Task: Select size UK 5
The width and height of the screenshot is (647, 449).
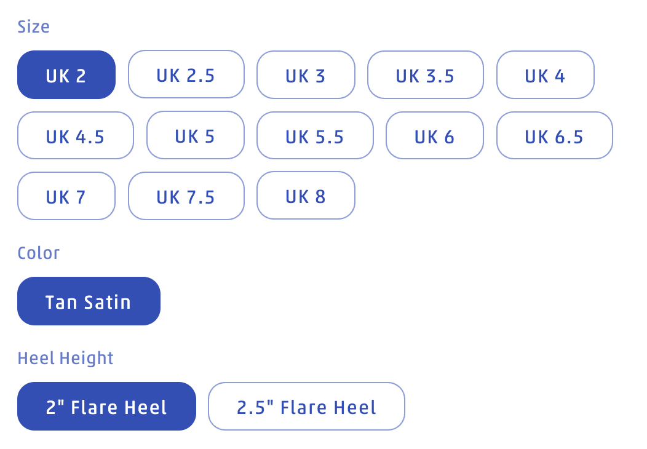Action: pos(195,136)
